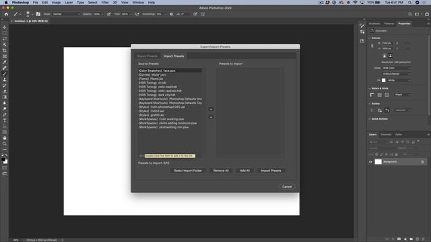Collapse the Quick Actions section
Screen dimensions: 431x242
(370, 119)
